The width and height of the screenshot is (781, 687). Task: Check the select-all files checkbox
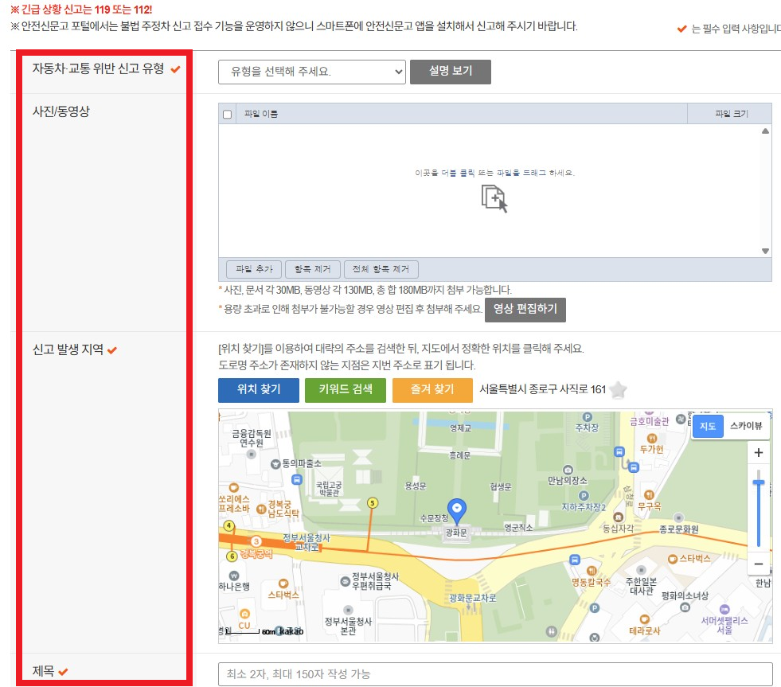coord(228,113)
